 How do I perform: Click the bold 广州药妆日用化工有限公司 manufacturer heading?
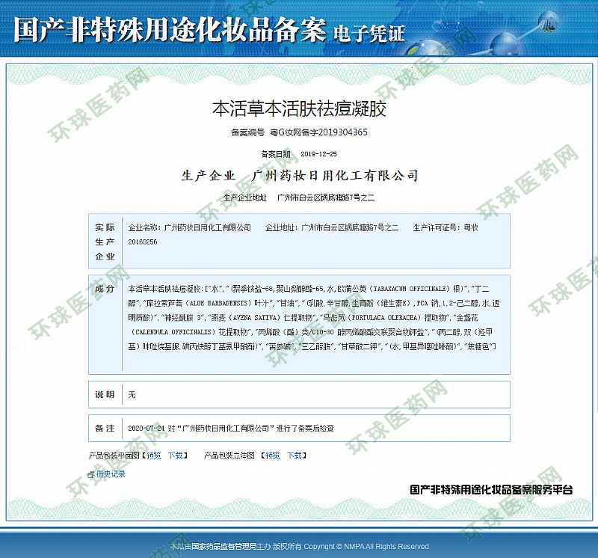coord(335,176)
